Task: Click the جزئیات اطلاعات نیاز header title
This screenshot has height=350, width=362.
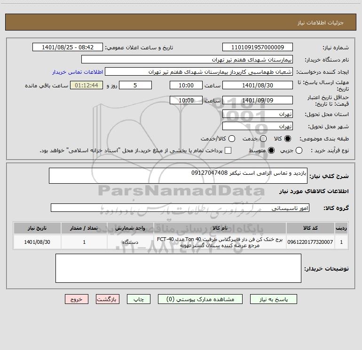Action: tap(321, 23)
